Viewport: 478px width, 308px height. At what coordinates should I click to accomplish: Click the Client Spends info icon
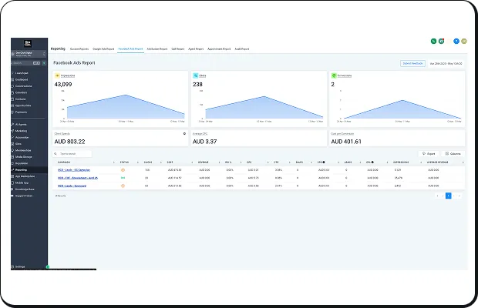point(184,133)
